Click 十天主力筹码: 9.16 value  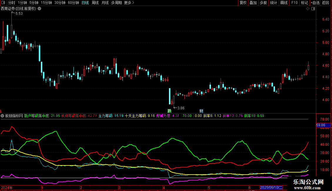[x=140, y=116]
